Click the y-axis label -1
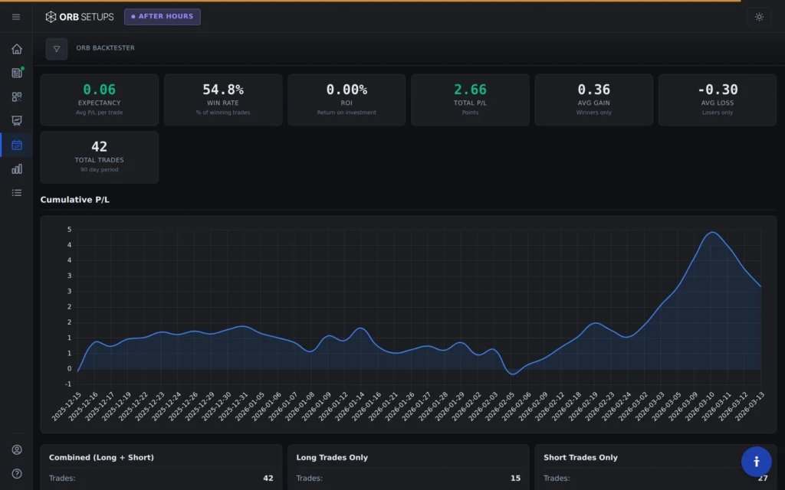785x490 pixels. (68, 384)
